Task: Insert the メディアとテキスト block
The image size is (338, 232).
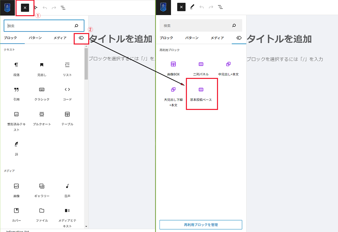Action: 67,217
